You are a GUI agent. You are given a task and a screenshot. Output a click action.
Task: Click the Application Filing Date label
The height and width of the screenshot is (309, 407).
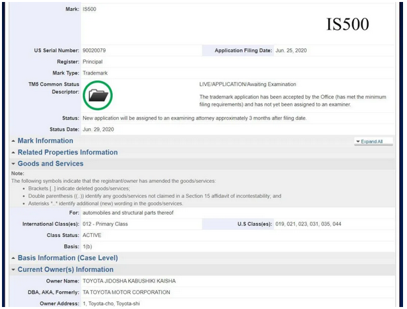(x=243, y=50)
